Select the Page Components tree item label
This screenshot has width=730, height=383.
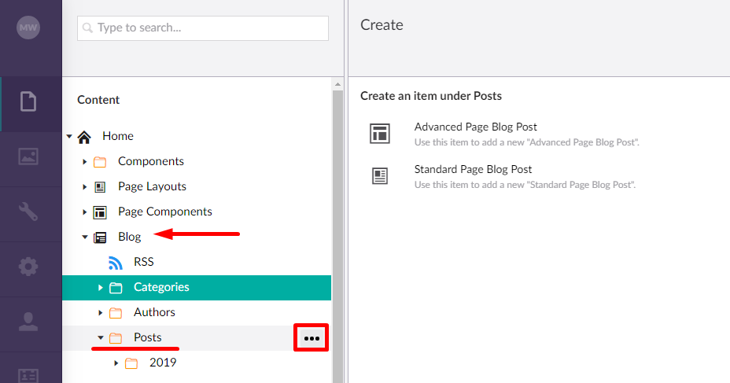(x=165, y=212)
